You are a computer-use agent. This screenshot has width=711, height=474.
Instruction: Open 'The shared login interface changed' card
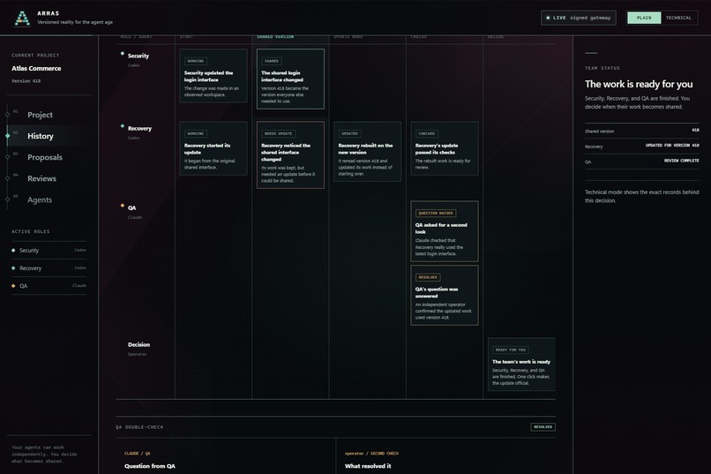click(x=290, y=79)
